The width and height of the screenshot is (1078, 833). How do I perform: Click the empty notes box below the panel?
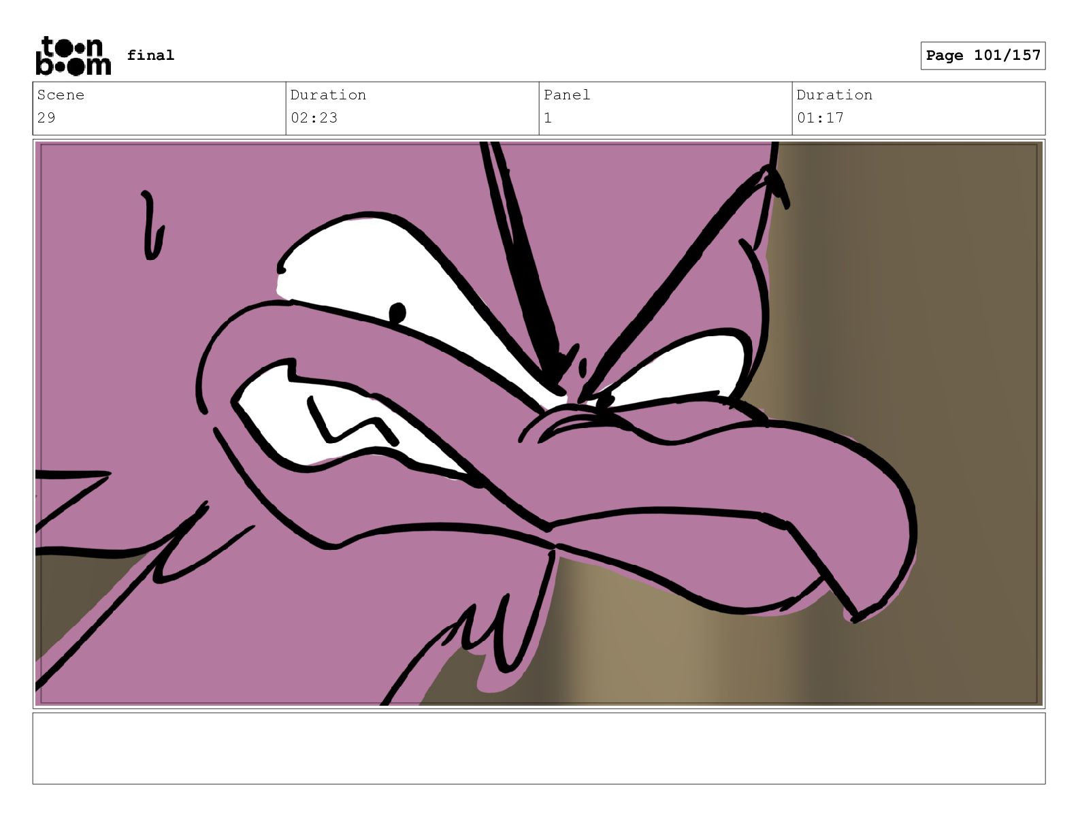pos(539,748)
